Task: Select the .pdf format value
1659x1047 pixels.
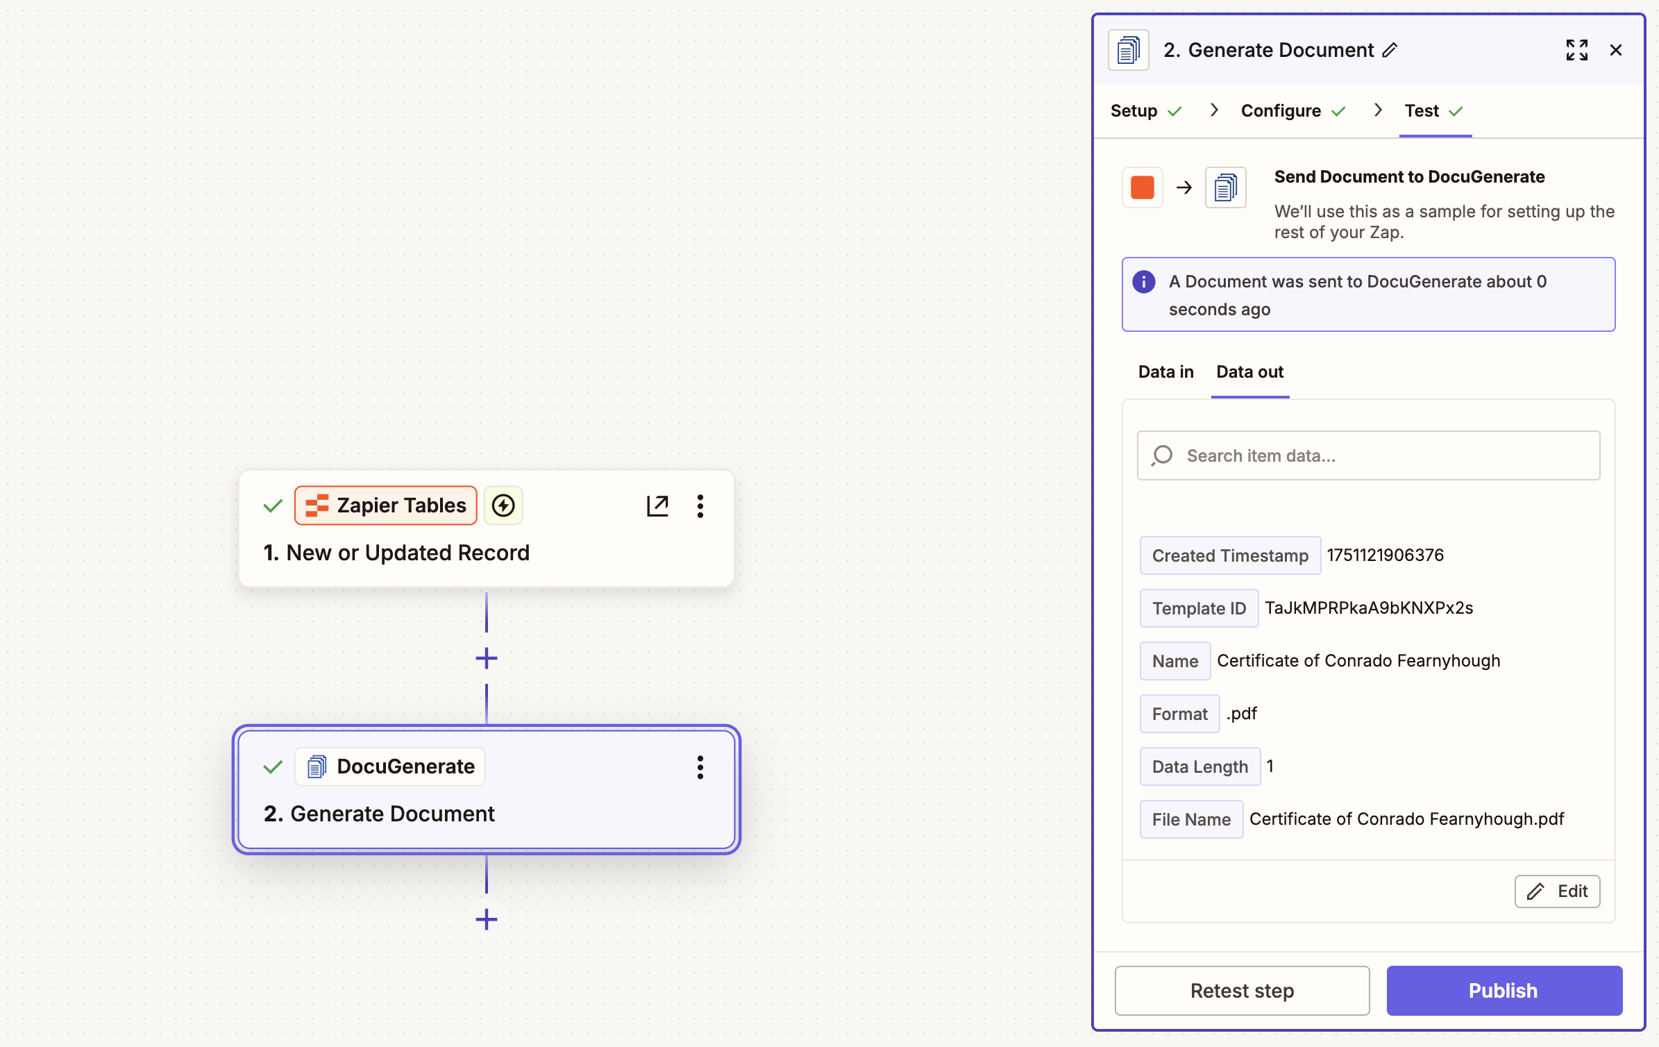Action: coord(1241,713)
